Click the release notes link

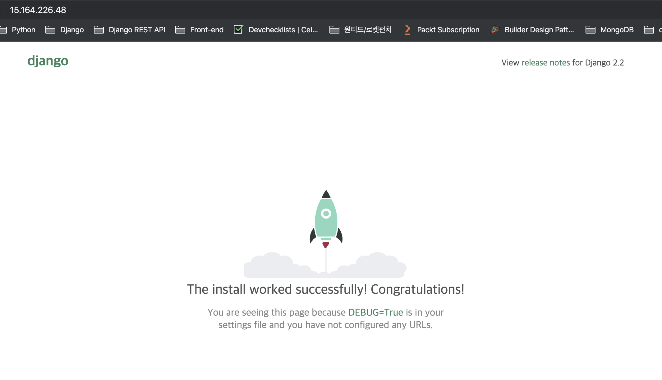tap(545, 63)
